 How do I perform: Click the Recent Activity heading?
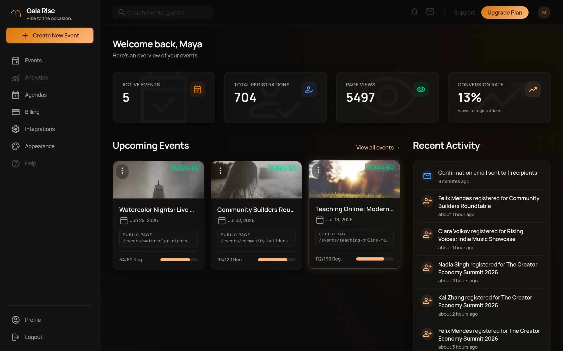[446, 146]
